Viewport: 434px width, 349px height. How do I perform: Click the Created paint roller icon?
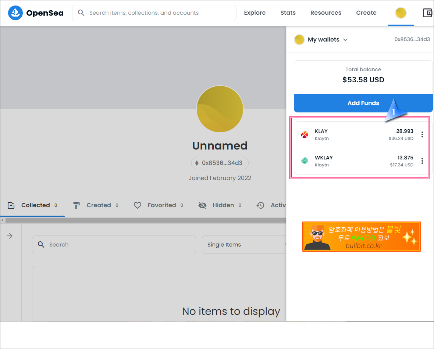pos(77,205)
